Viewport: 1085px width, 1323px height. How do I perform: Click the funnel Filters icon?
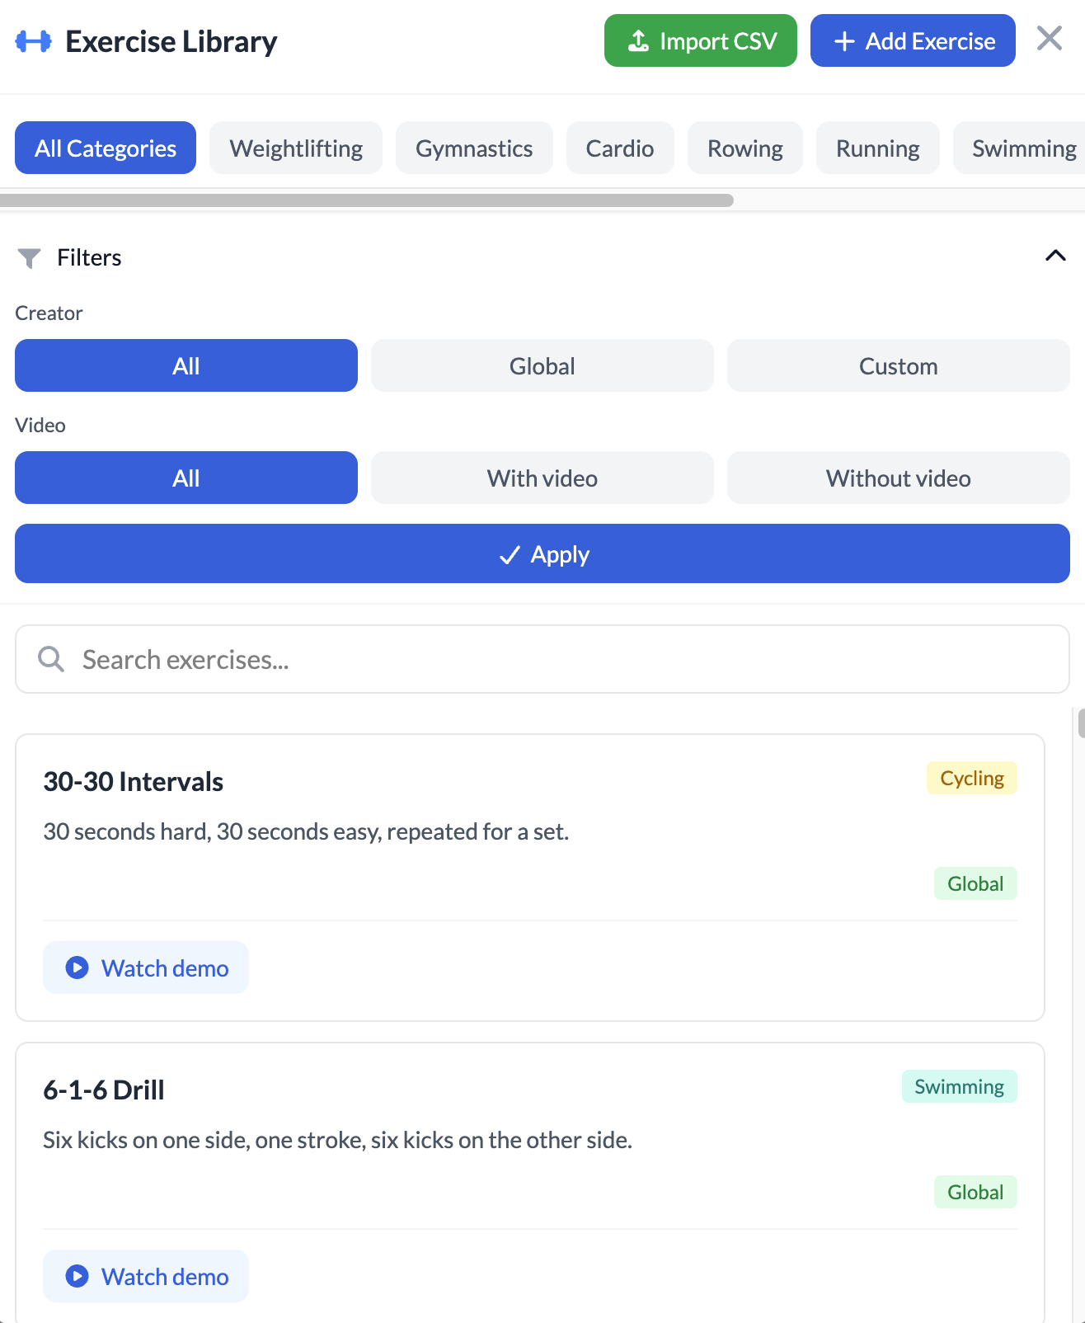point(29,258)
